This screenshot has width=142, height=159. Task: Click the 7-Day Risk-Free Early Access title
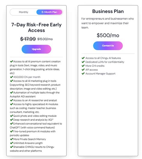(x=36, y=27)
